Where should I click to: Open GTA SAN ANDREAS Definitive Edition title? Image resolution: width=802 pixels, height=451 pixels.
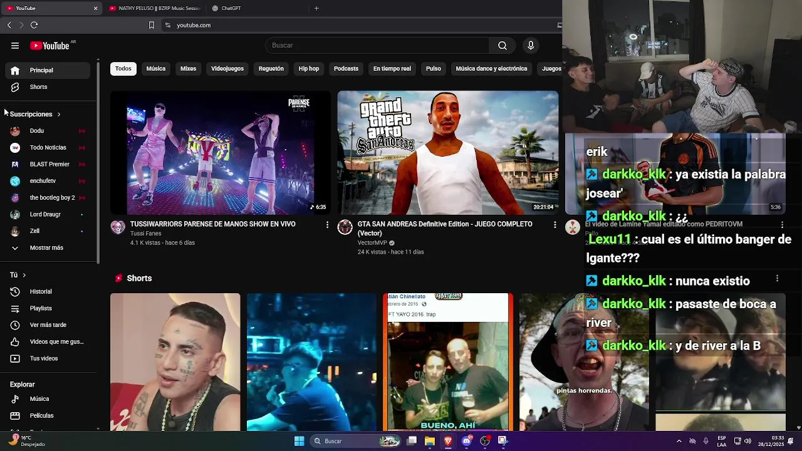click(445, 229)
